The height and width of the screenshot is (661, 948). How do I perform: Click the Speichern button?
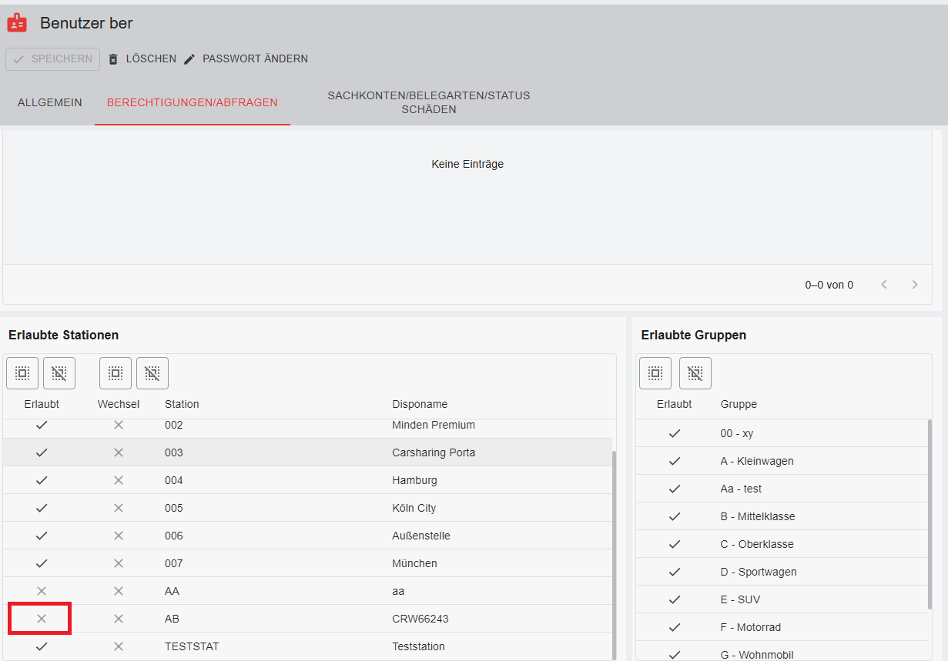52,59
